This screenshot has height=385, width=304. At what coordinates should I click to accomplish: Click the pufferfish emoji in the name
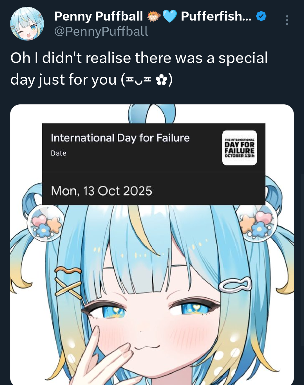154,16
